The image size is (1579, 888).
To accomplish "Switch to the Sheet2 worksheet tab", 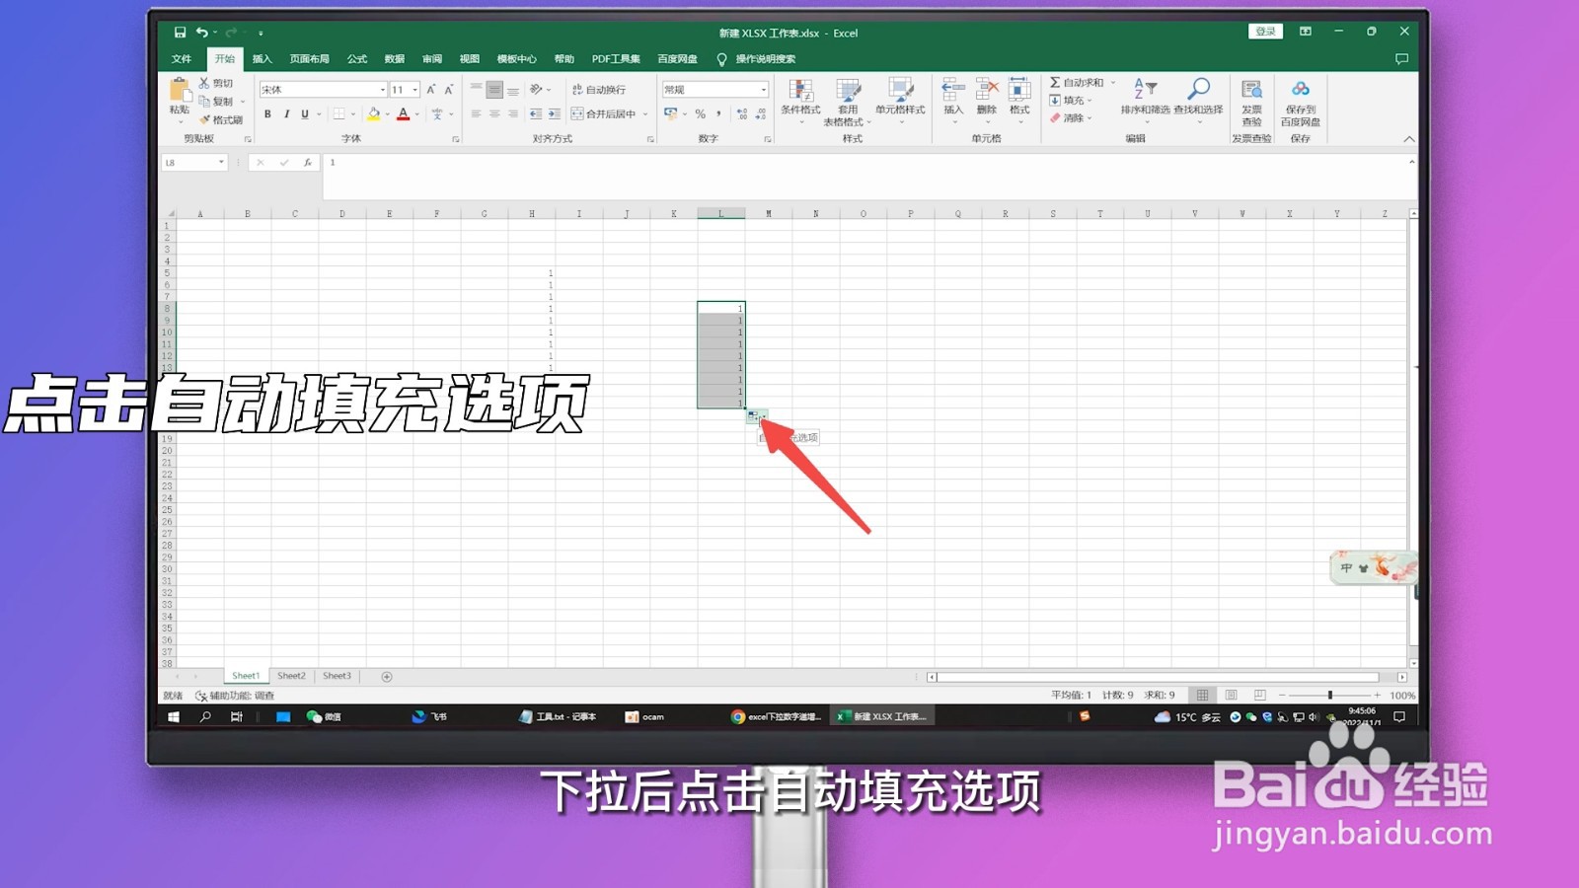I will click(x=290, y=675).
